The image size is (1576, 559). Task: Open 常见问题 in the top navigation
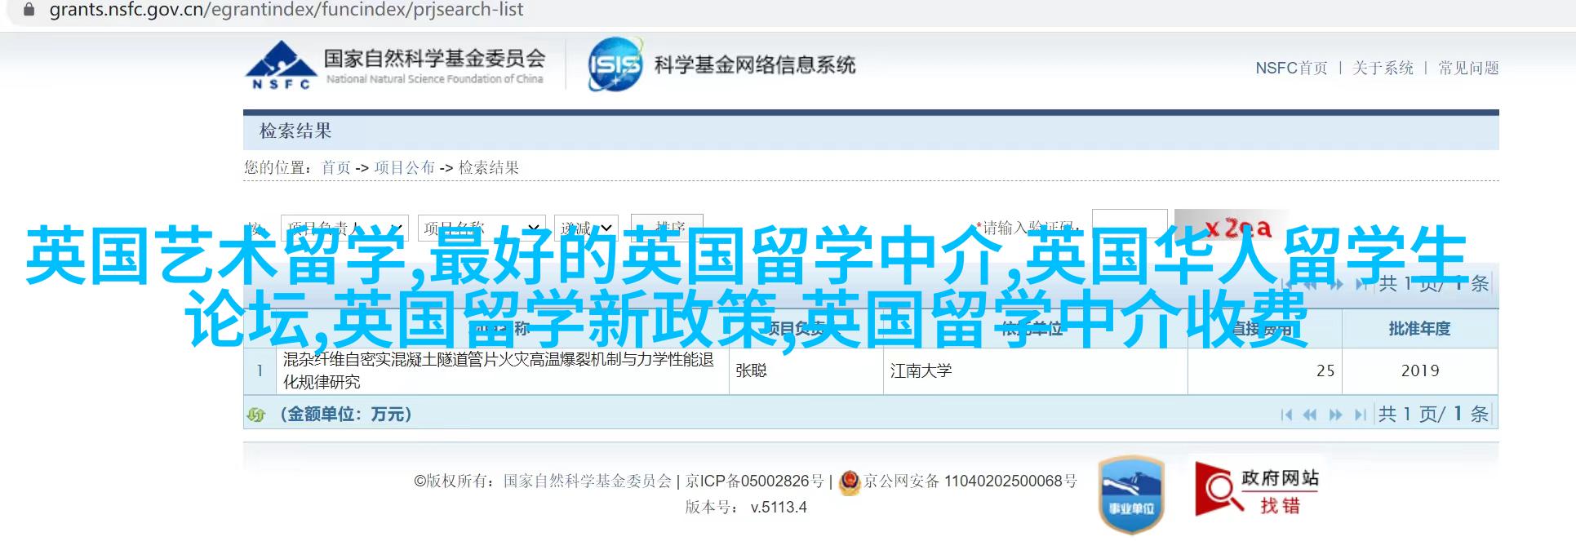point(1468,69)
